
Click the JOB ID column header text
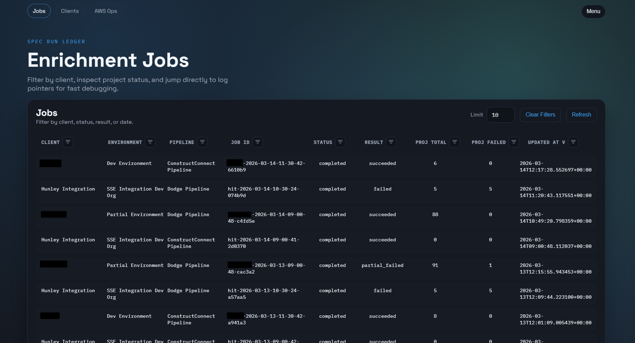240,142
